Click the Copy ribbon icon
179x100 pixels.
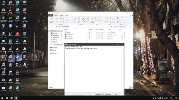[x=56, y=19]
